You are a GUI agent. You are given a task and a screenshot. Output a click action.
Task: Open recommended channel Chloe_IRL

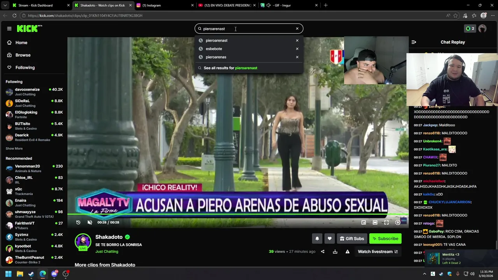(x=34, y=180)
